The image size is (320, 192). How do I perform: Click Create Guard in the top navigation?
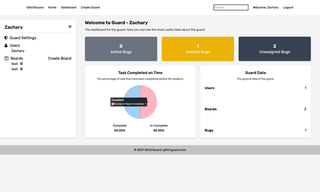point(90,7)
